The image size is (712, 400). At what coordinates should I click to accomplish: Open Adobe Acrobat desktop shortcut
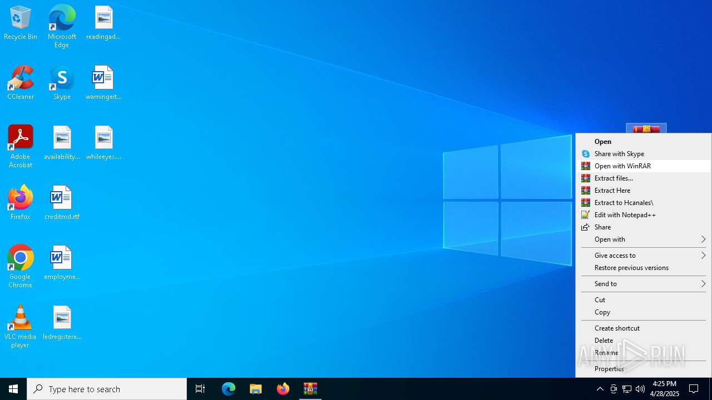21,147
